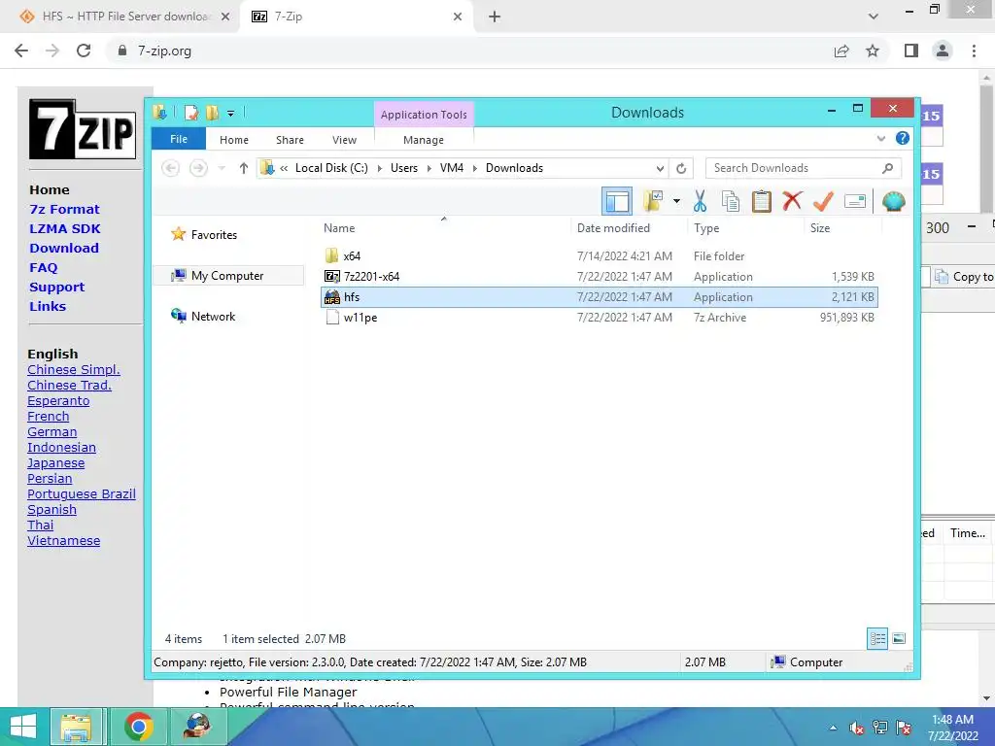Click the orange checkmark Properties icon
This screenshot has height=746, width=995.
click(823, 202)
